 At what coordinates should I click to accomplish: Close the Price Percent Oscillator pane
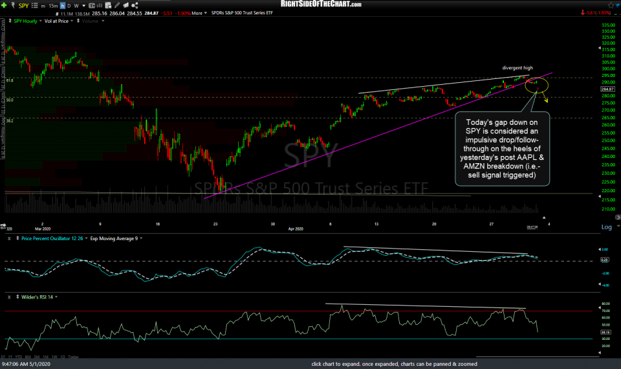point(9,239)
